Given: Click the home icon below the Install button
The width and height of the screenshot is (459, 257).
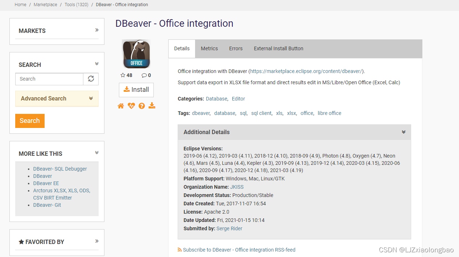Looking at the screenshot, I should [121, 106].
